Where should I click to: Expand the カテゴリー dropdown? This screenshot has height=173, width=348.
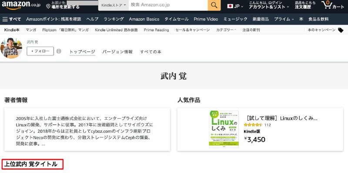coord(226,30)
